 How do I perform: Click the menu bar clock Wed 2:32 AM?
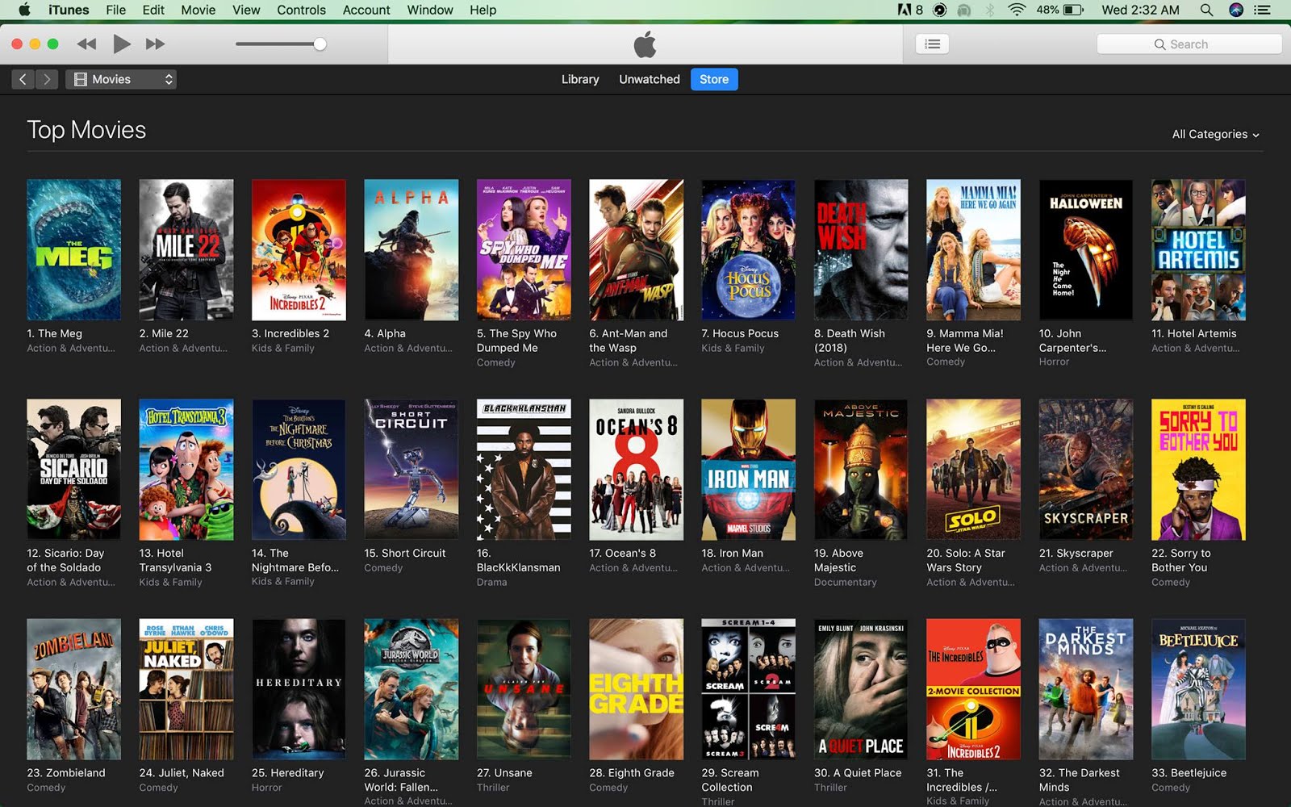(x=1140, y=10)
